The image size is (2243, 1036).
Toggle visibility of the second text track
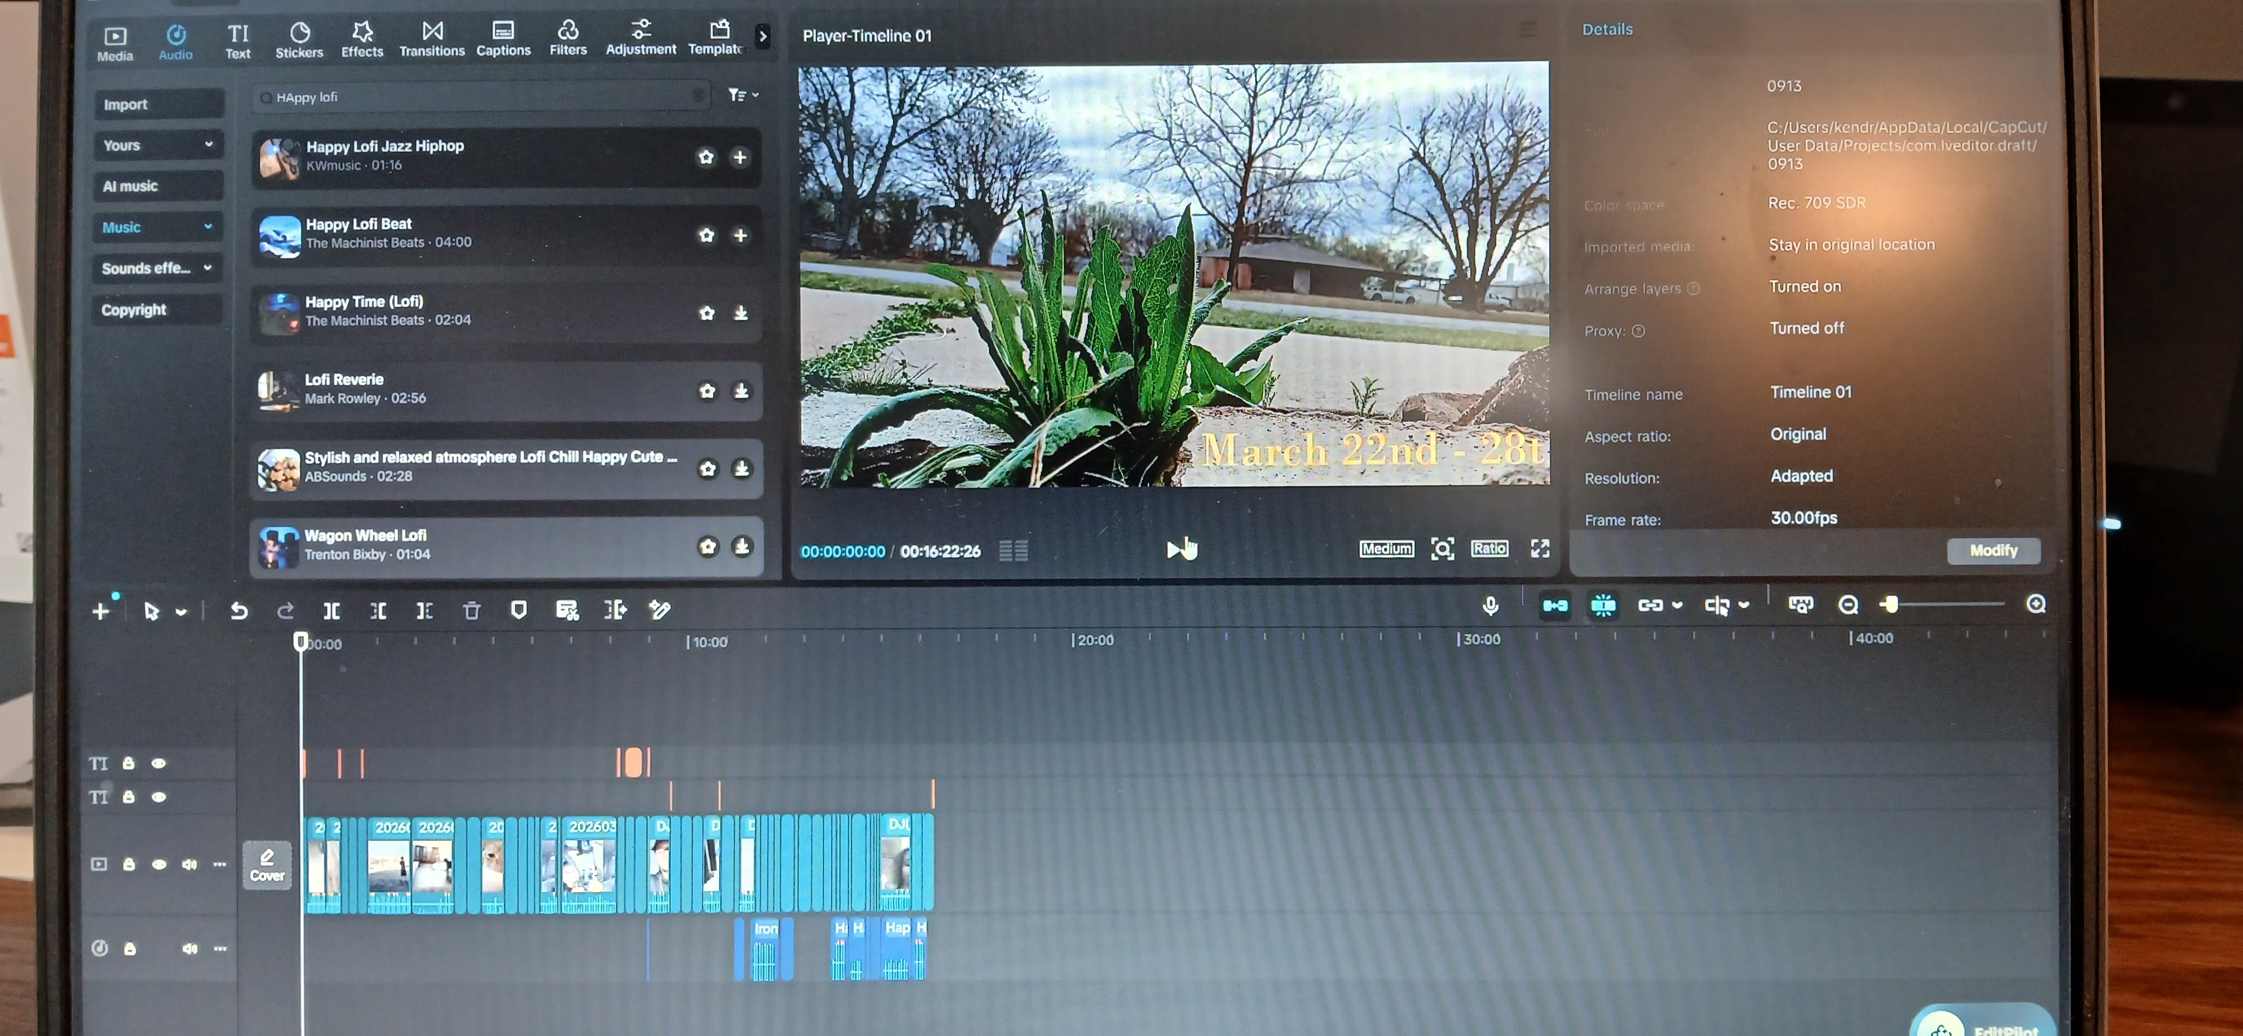pos(158,797)
